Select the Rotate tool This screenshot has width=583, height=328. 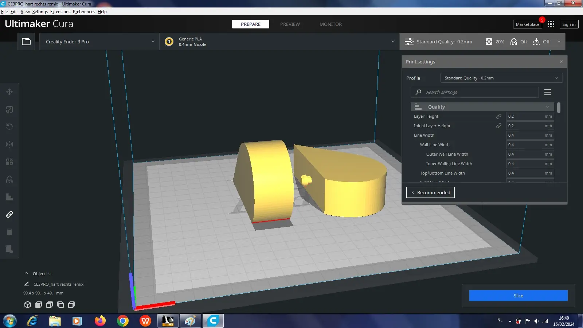coord(9,127)
